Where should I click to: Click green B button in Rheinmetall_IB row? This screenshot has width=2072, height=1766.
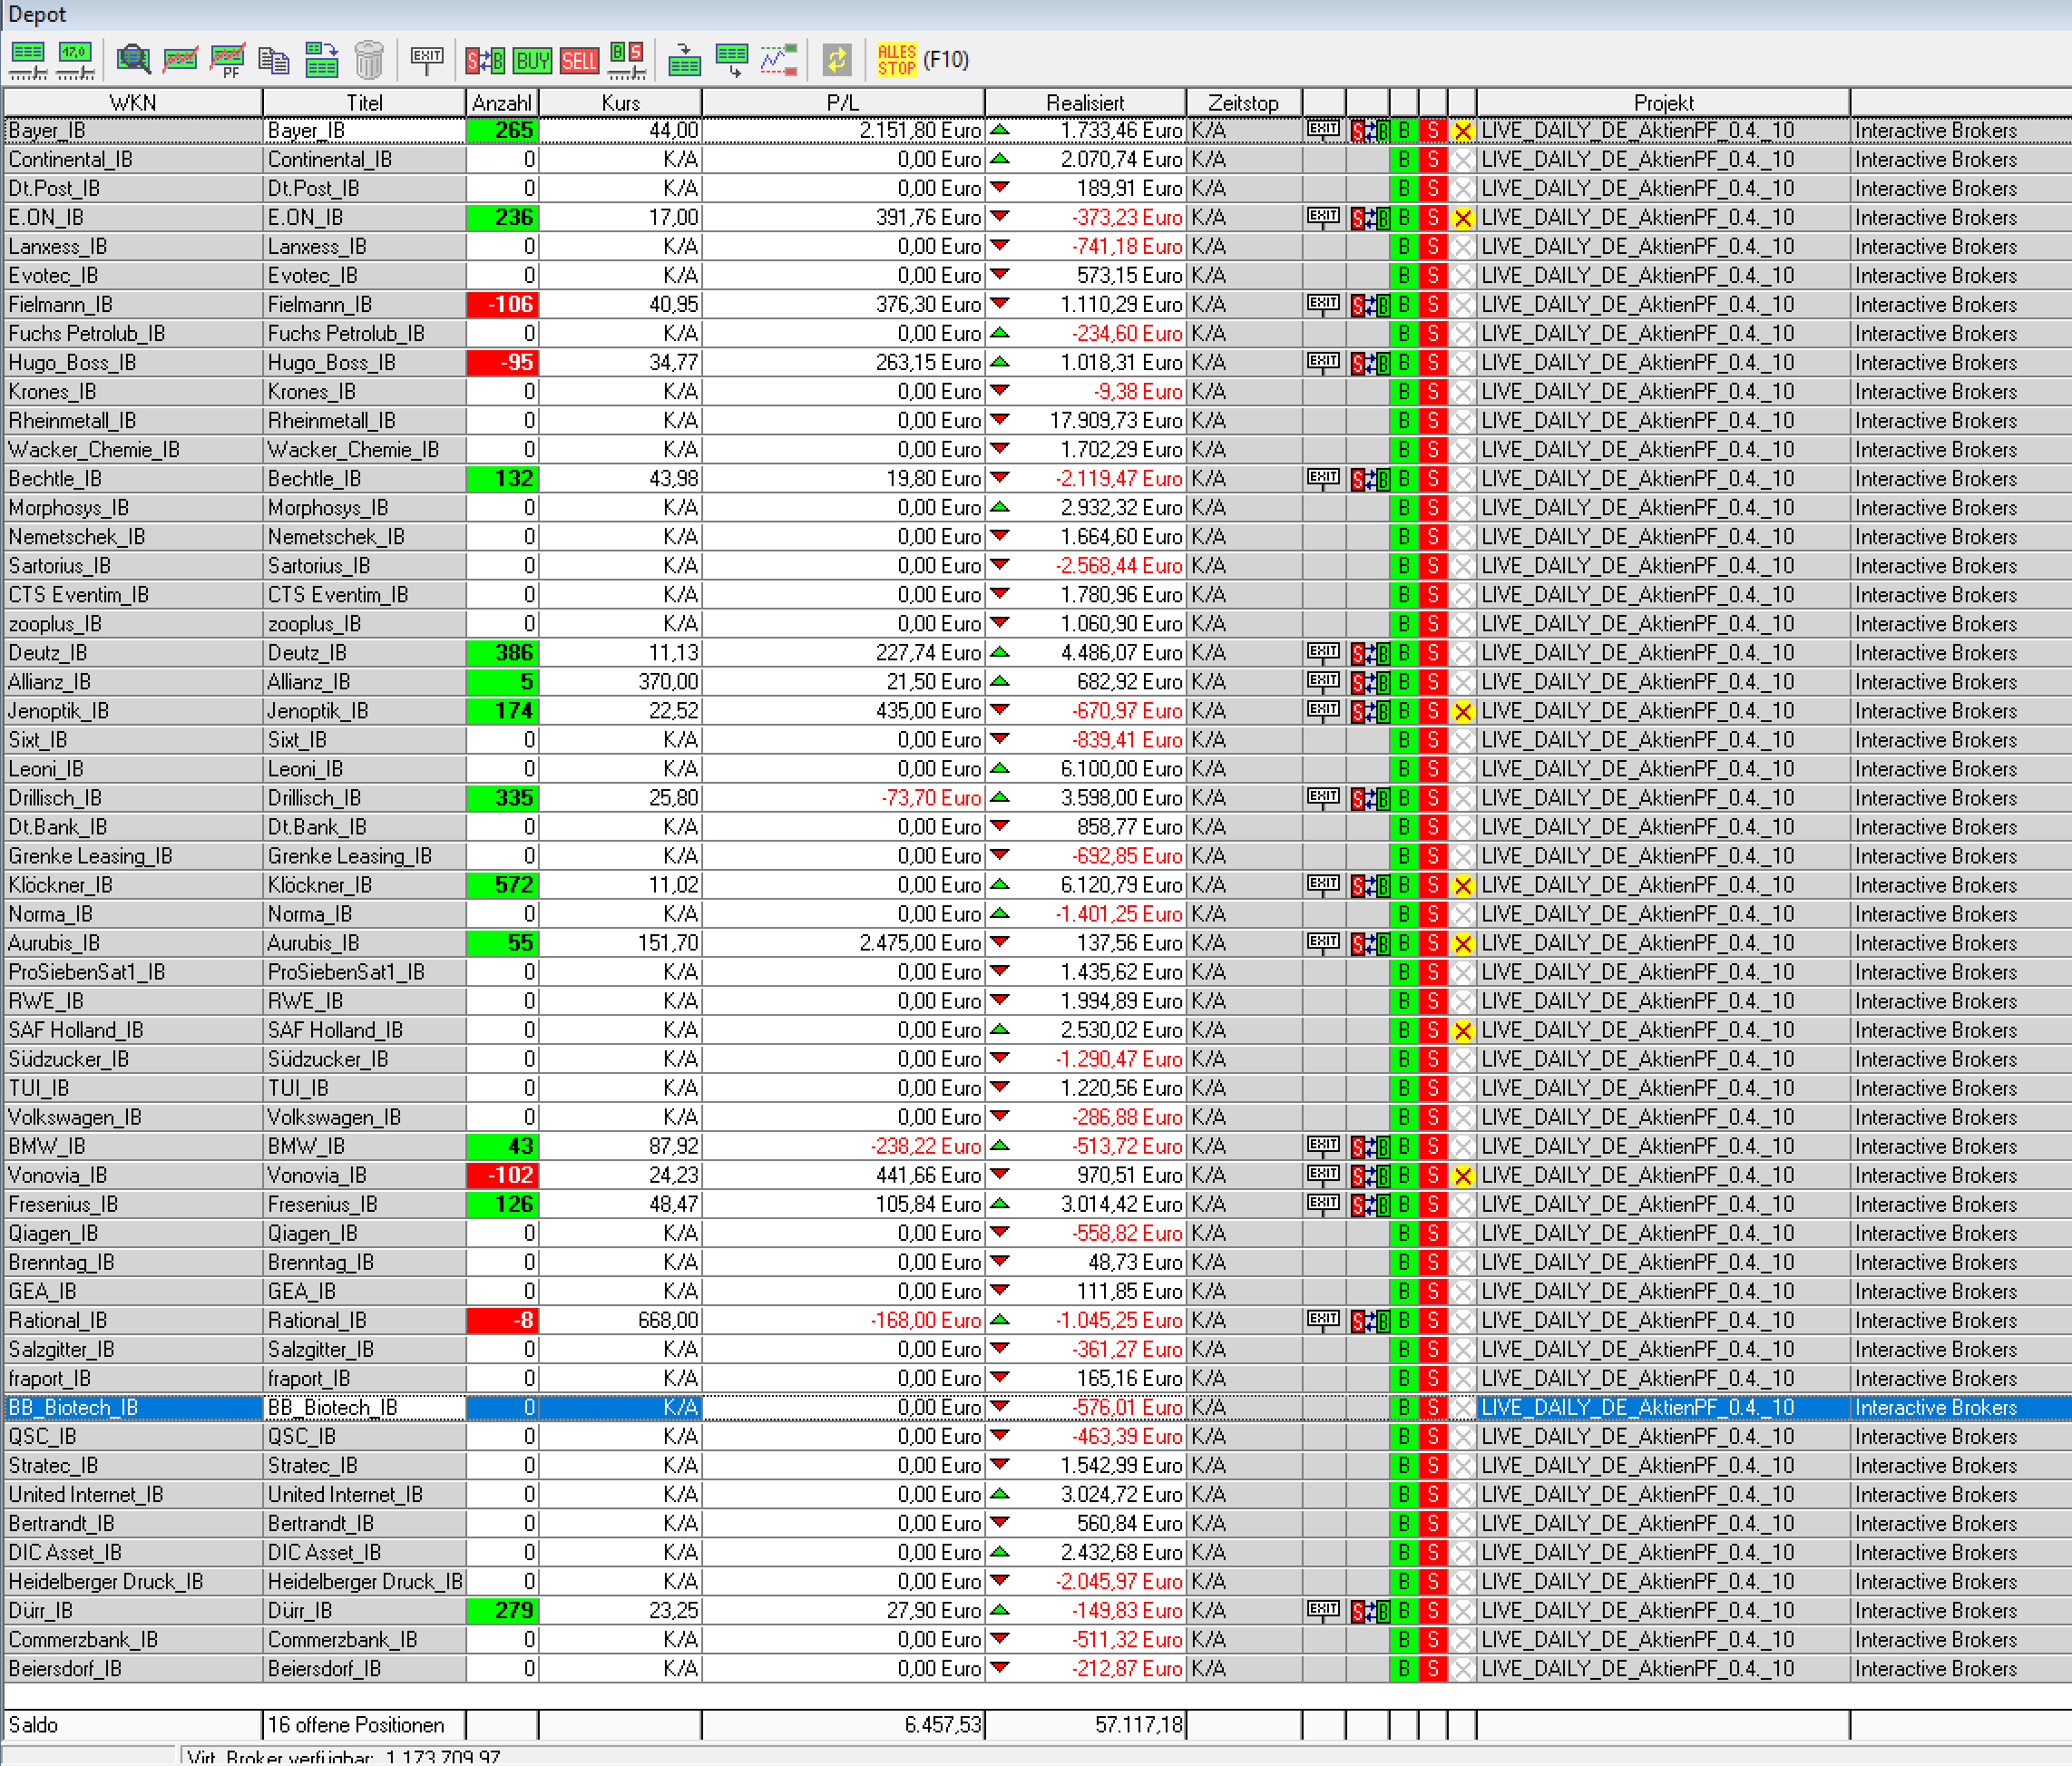click(x=1403, y=421)
